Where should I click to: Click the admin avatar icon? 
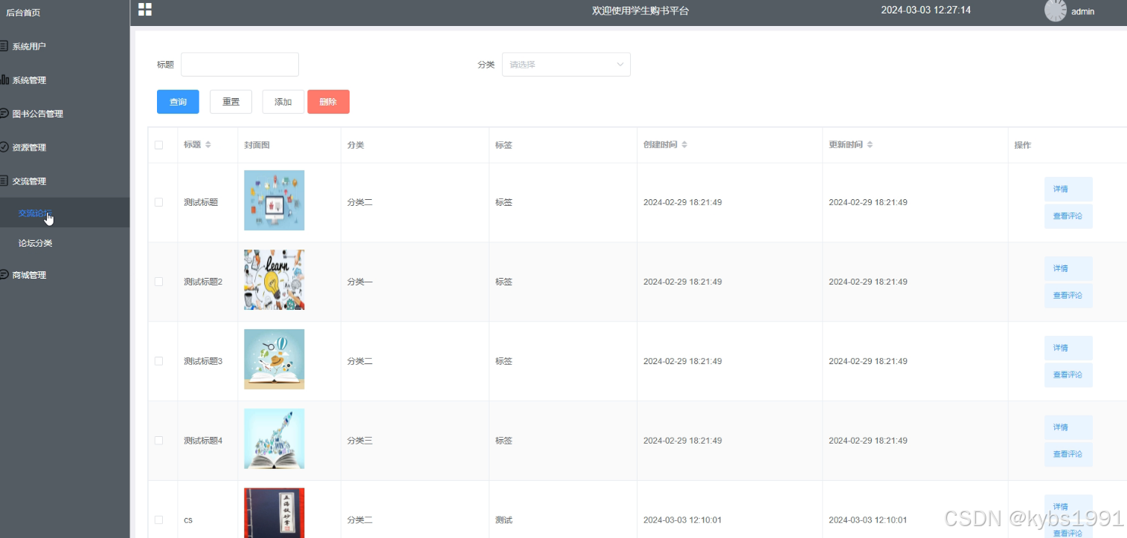point(1056,10)
